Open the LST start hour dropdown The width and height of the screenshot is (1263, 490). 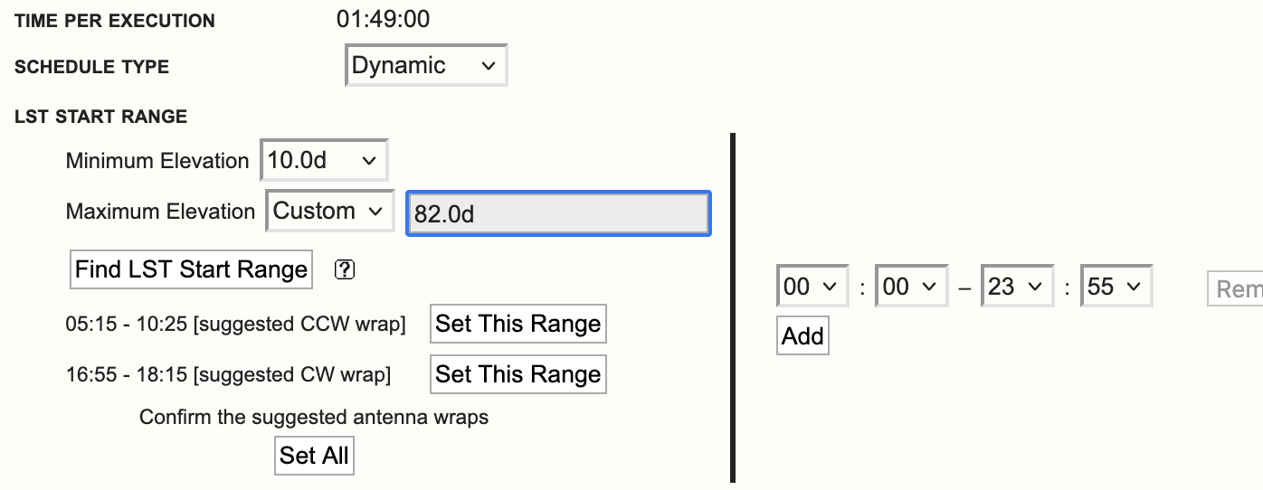pos(812,287)
